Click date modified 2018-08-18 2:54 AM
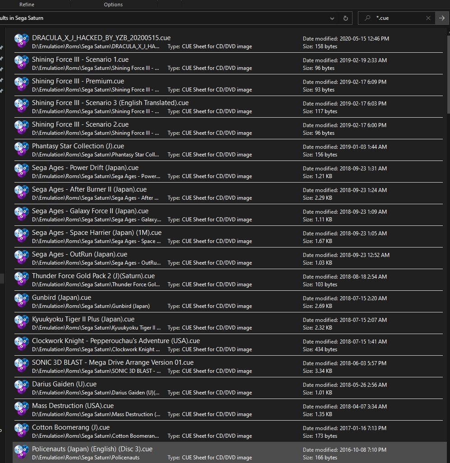The height and width of the screenshot is (463, 450). [x=363, y=277]
